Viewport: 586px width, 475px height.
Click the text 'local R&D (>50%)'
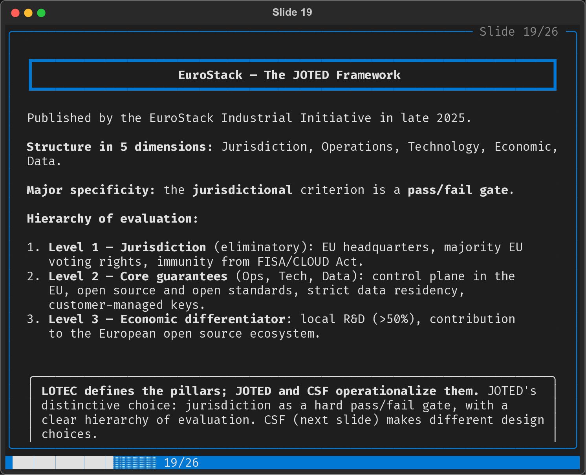tap(357, 319)
